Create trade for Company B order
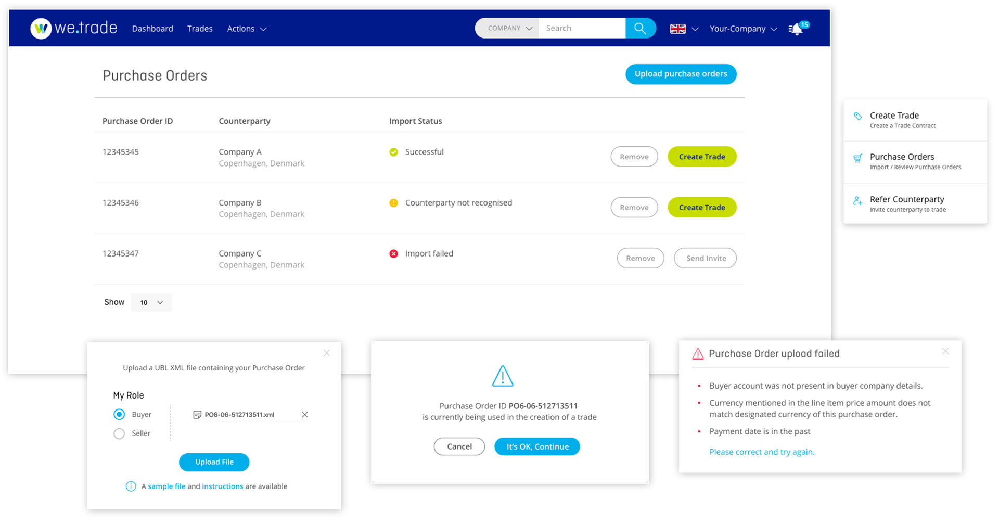999x525 pixels. click(x=702, y=208)
